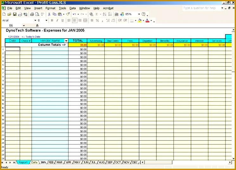The height and width of the screenshot is (170, 236).
Task: Switch to the DEC sheet tab
Action: [135, 162]
